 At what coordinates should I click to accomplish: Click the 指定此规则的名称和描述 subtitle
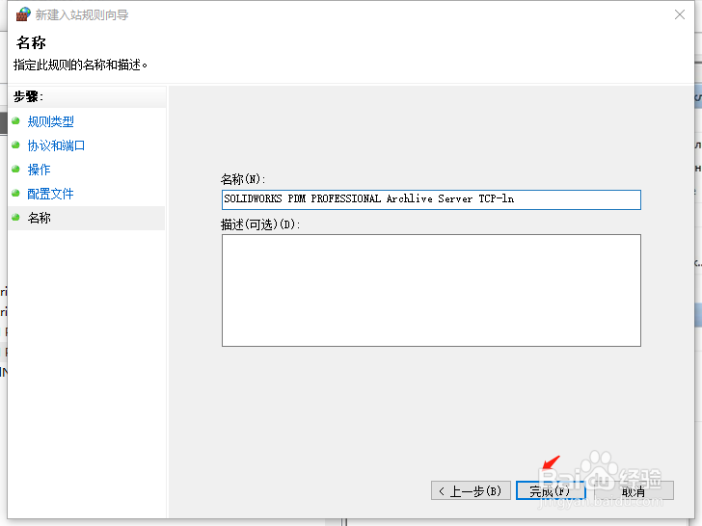coord(81,65)
